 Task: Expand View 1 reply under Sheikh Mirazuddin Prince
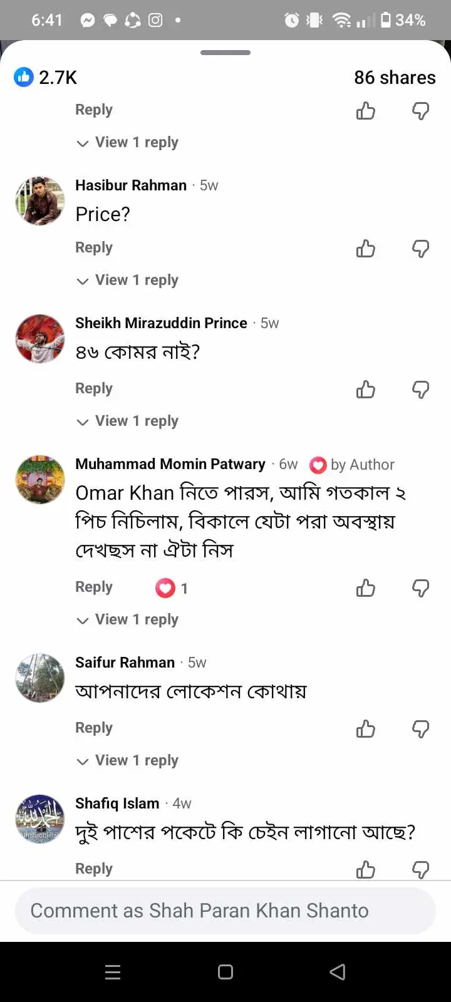[127, 421]
